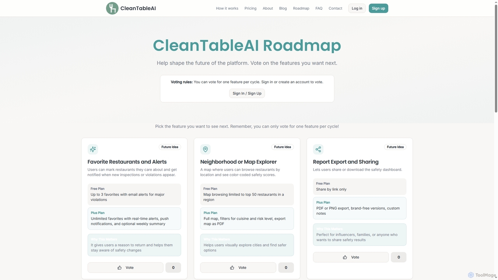This screenshot has height=280, width=498.
Task: Click the Report Export and Sharing heading
Action: click(346, 162)
